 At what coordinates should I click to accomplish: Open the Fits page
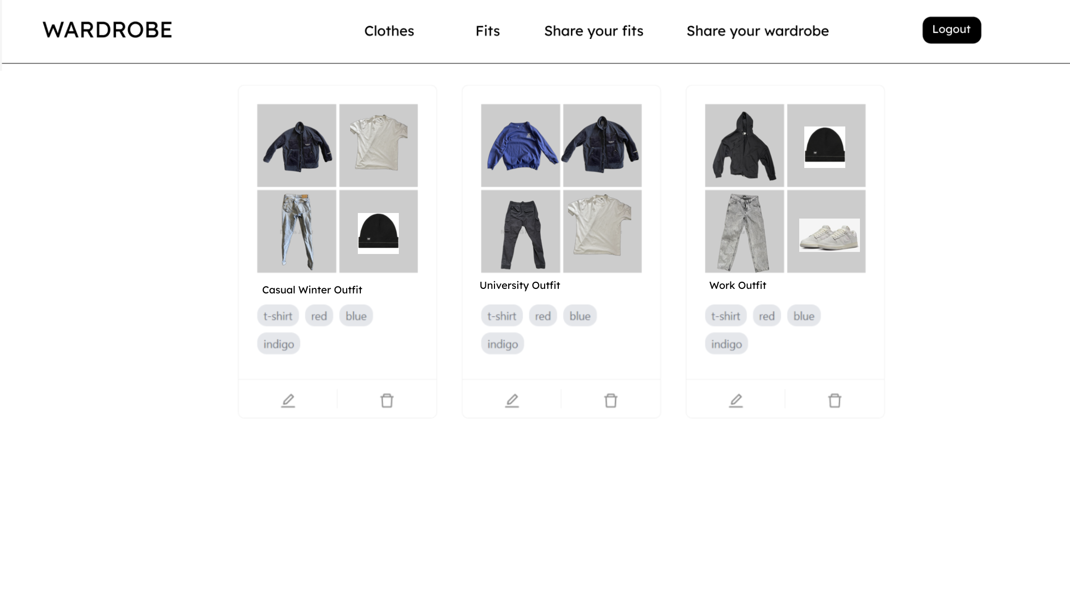(x=487, y=31)
